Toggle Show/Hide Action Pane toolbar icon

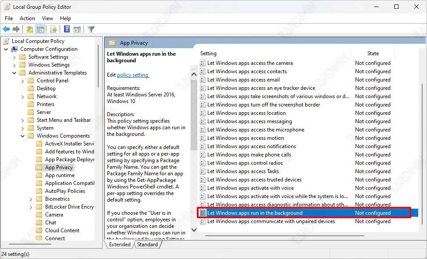pyautogui.click(x=77, y=29)
